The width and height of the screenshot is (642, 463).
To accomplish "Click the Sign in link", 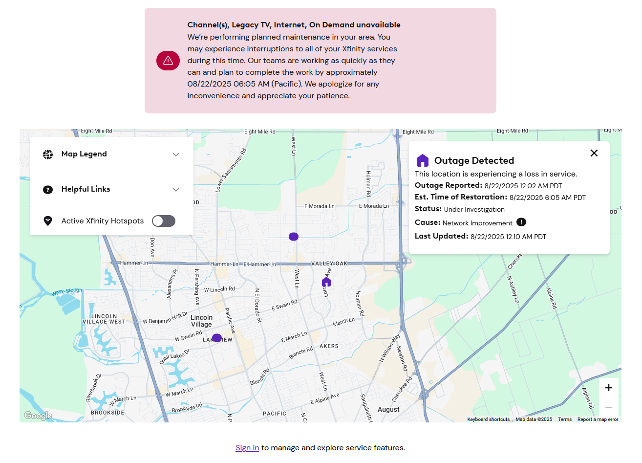I will [247, 448].
